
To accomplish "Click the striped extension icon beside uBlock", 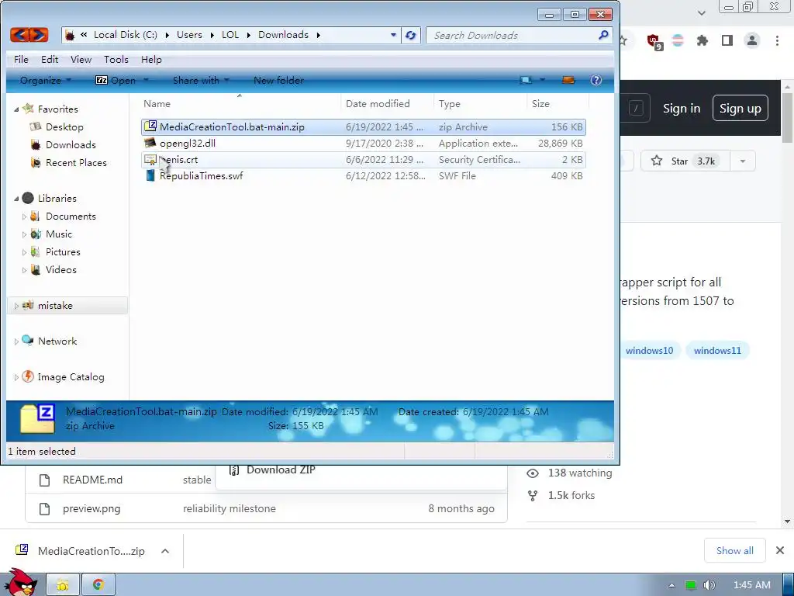I will [x=678, y=40].
